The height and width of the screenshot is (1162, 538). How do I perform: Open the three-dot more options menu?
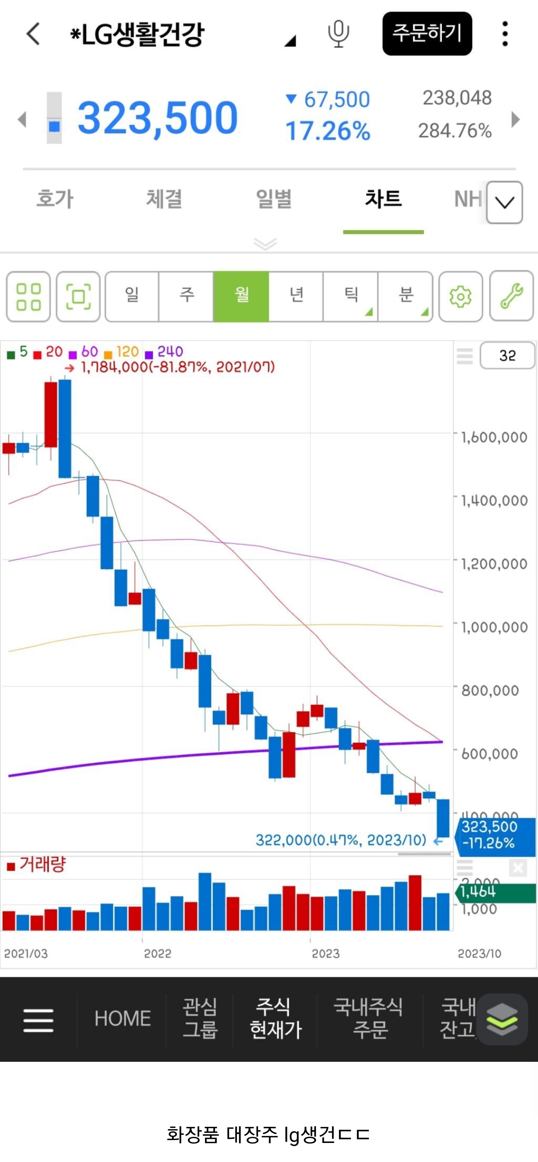(x=505, y=34)
